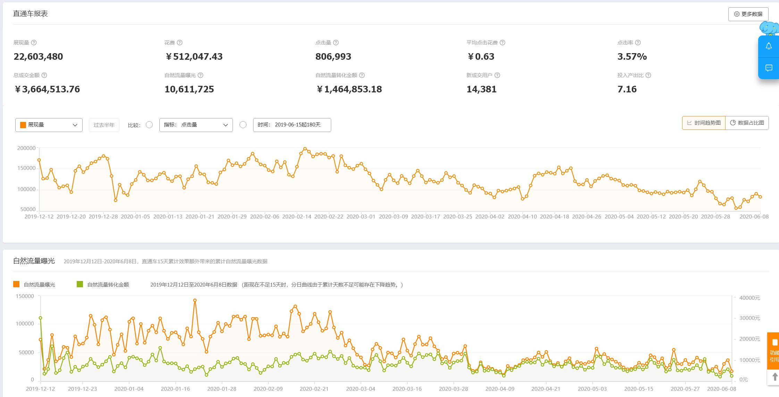Click help icon next to 新成交用户
Image resolution: width=779 pixels, height=397 pixels.
coord(497,75)
